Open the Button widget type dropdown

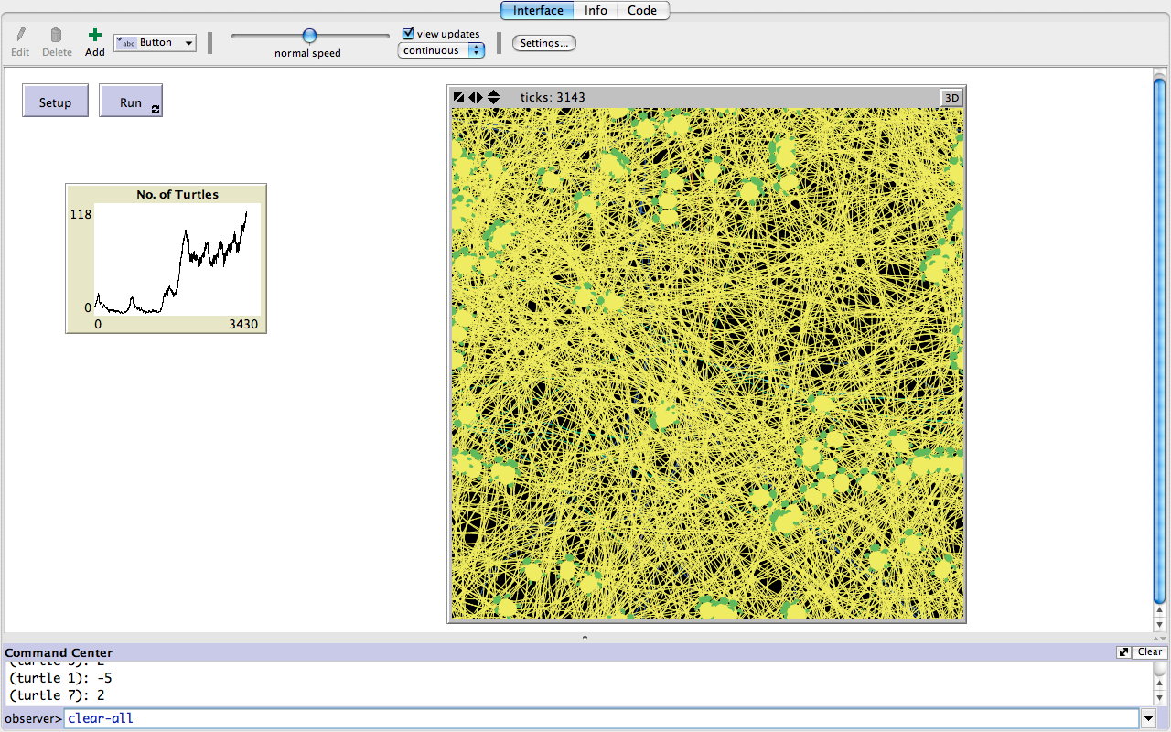pos(155,43)
